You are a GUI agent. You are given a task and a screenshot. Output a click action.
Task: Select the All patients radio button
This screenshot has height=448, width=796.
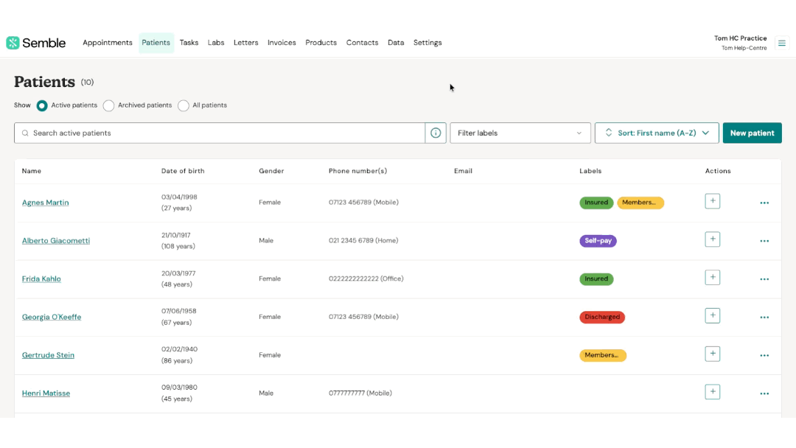click(184, 105)
